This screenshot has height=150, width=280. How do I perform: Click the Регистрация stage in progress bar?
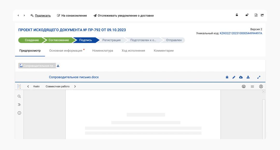pyautogui.click(x=111, y=40)
